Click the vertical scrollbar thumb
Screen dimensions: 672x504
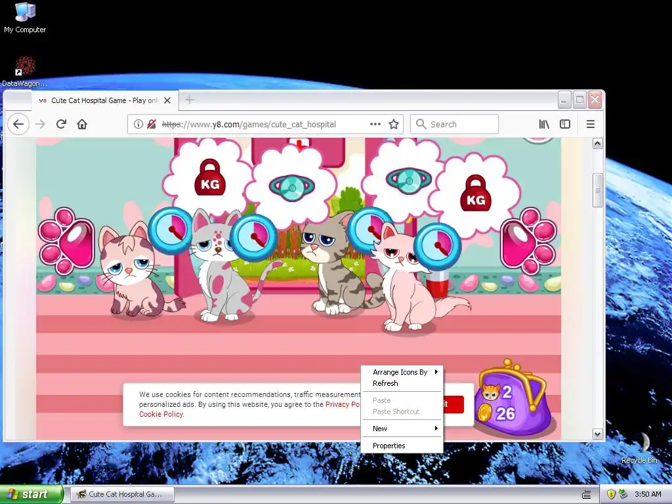tap(597, 190)
